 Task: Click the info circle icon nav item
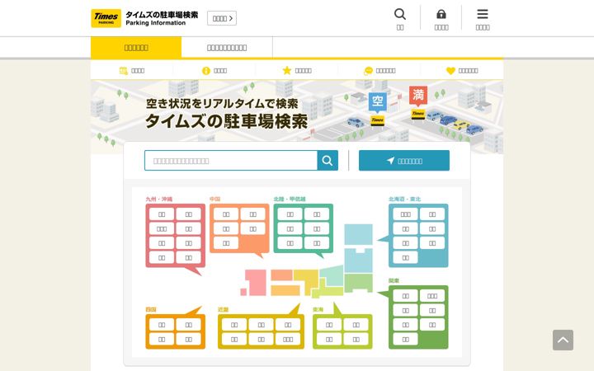[214, 70]
